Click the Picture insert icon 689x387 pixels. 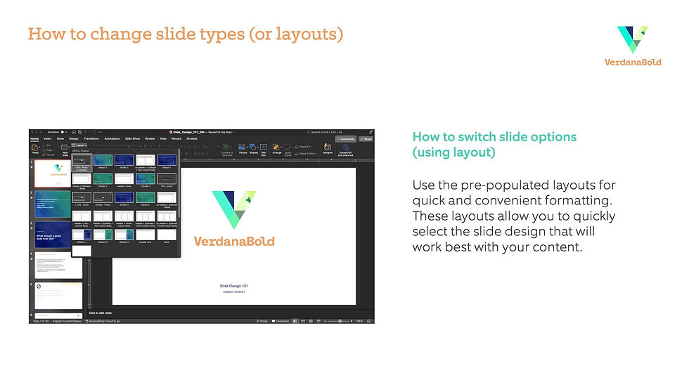[242, 147]
